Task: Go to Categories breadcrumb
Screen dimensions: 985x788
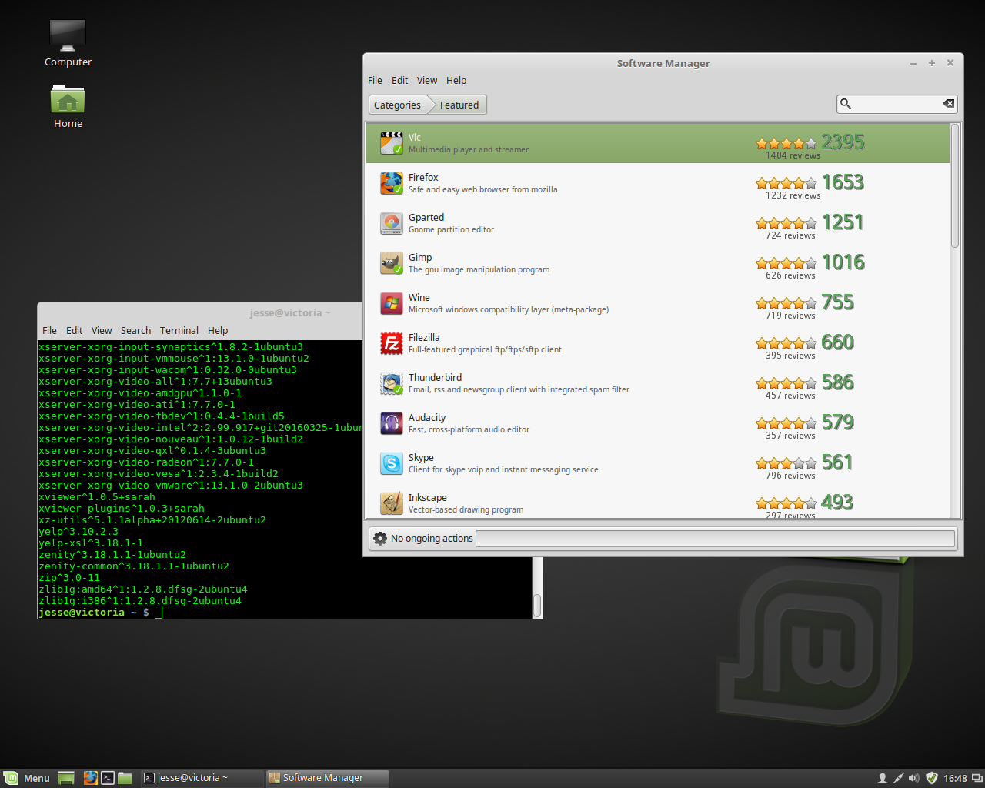Action: (x=397, y=105)
